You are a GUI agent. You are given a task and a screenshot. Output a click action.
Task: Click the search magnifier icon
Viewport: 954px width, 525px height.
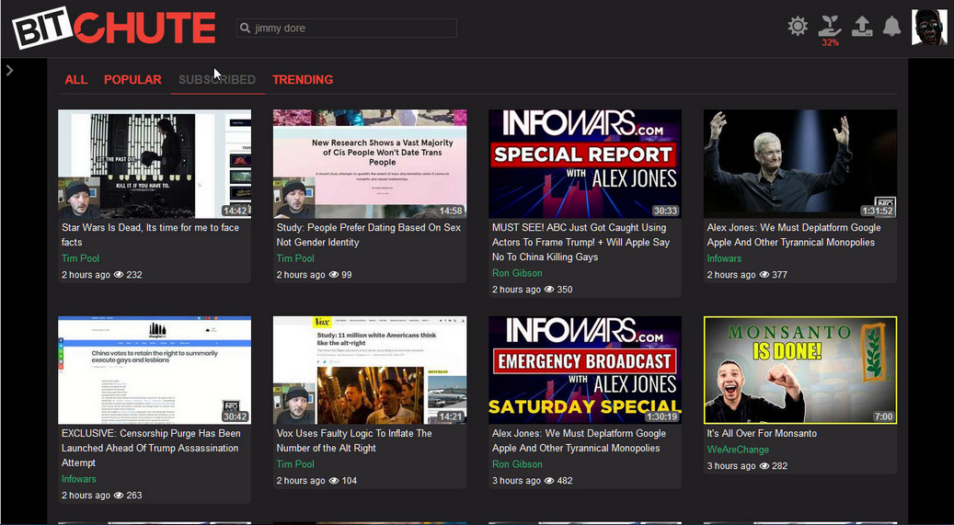pyautogui.click(x=246, y=29)
